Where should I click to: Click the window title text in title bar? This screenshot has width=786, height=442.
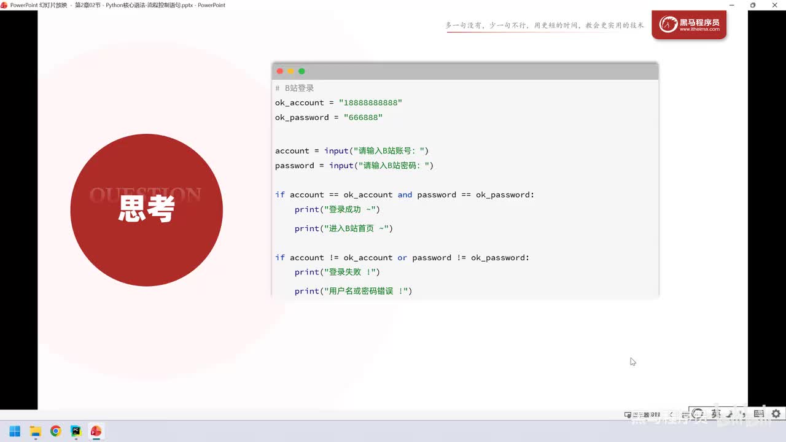[x=118, y=5]
